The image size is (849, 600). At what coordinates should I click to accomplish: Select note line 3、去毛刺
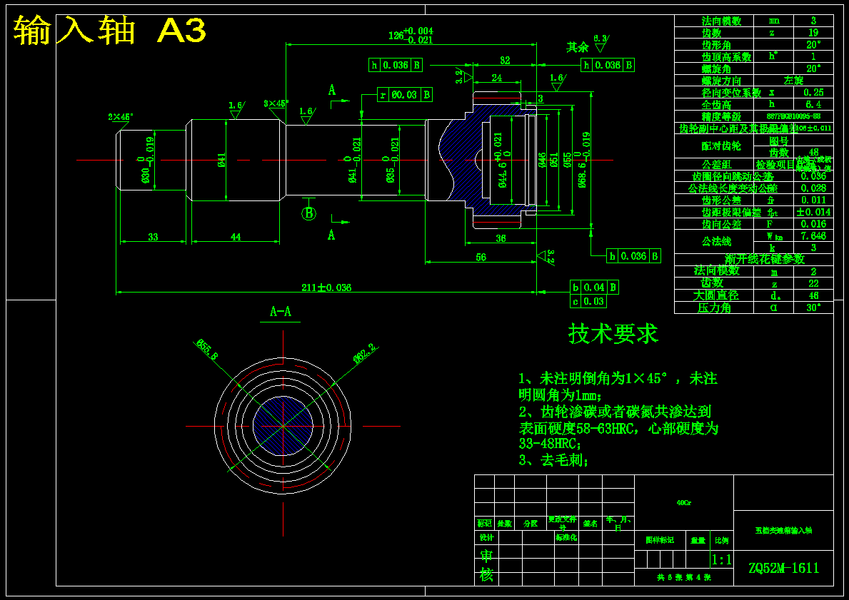point(553,461)
